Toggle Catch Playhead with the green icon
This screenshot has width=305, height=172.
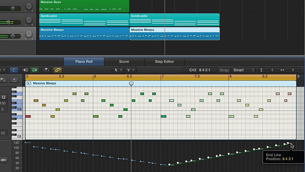pyautogui.click(x=34, y=70)
